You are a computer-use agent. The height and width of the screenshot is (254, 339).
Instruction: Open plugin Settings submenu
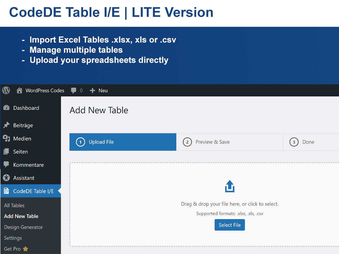(13, 238)
